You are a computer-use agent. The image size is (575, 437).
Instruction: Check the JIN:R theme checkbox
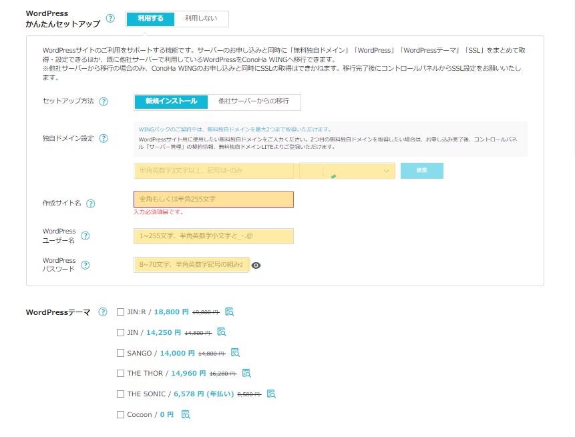120,312
